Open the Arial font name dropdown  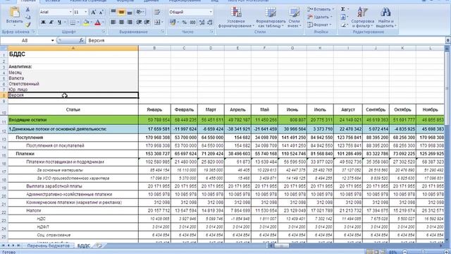coord(70,12)
